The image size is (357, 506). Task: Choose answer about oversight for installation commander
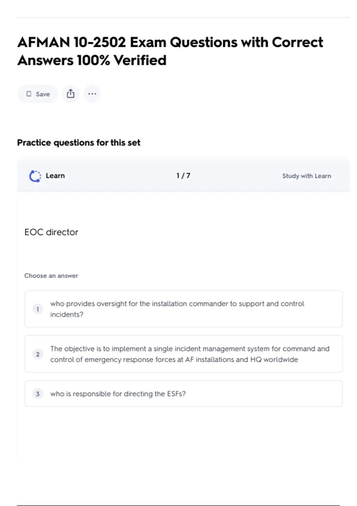(x=177, y=309)
